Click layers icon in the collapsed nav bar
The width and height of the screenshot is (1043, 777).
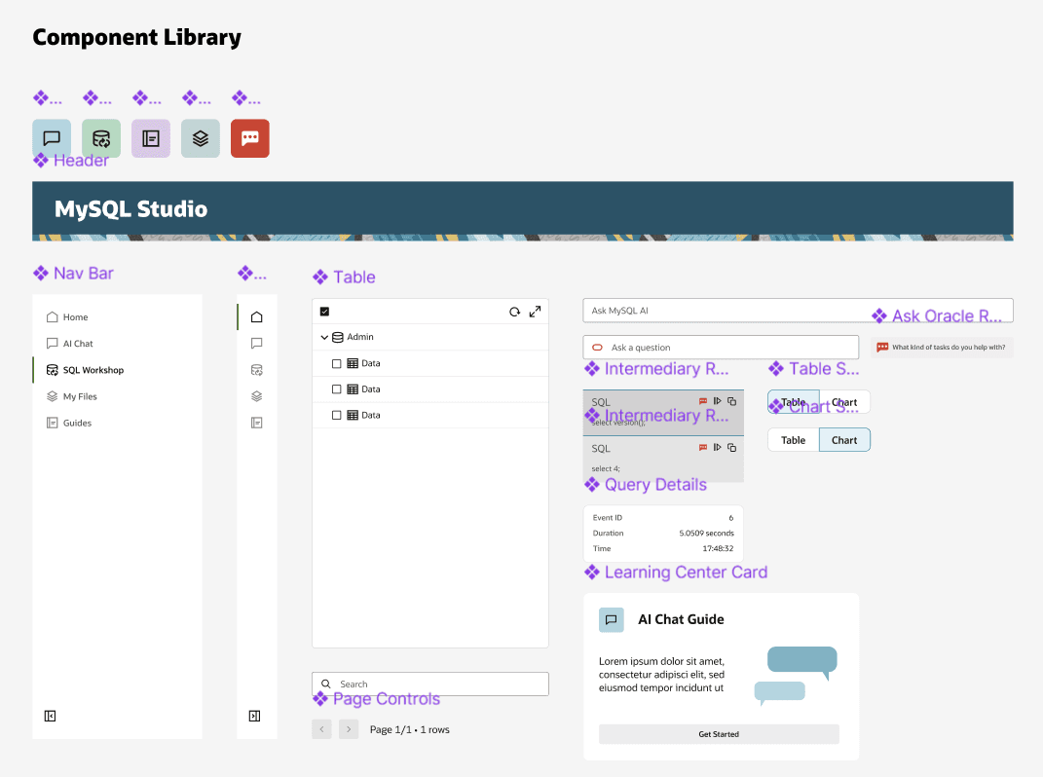(x=257, y=396)
